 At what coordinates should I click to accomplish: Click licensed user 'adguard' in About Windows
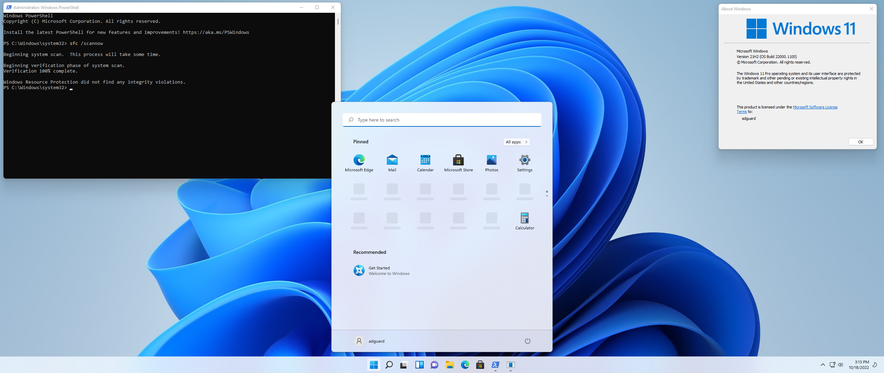[x=749, y=118]
